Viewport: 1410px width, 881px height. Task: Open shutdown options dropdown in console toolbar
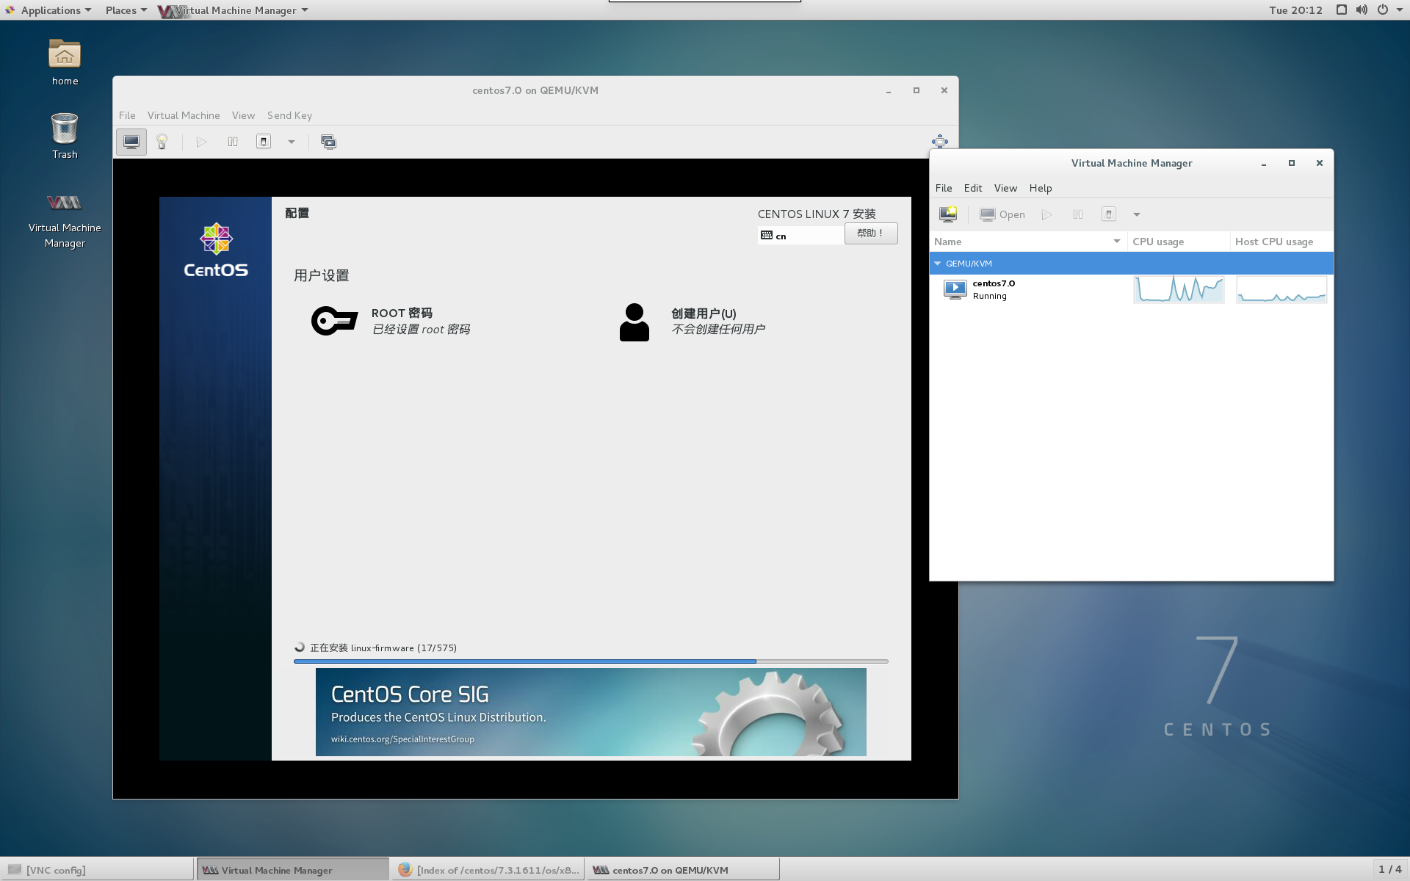point(292,142)
